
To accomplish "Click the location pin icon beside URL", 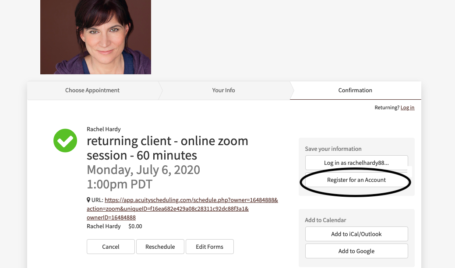I will point(88,200).
